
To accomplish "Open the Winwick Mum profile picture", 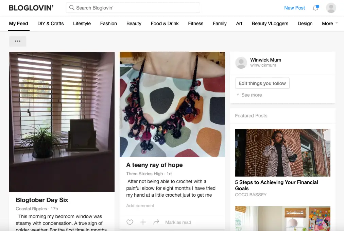I will coord(241,63).
